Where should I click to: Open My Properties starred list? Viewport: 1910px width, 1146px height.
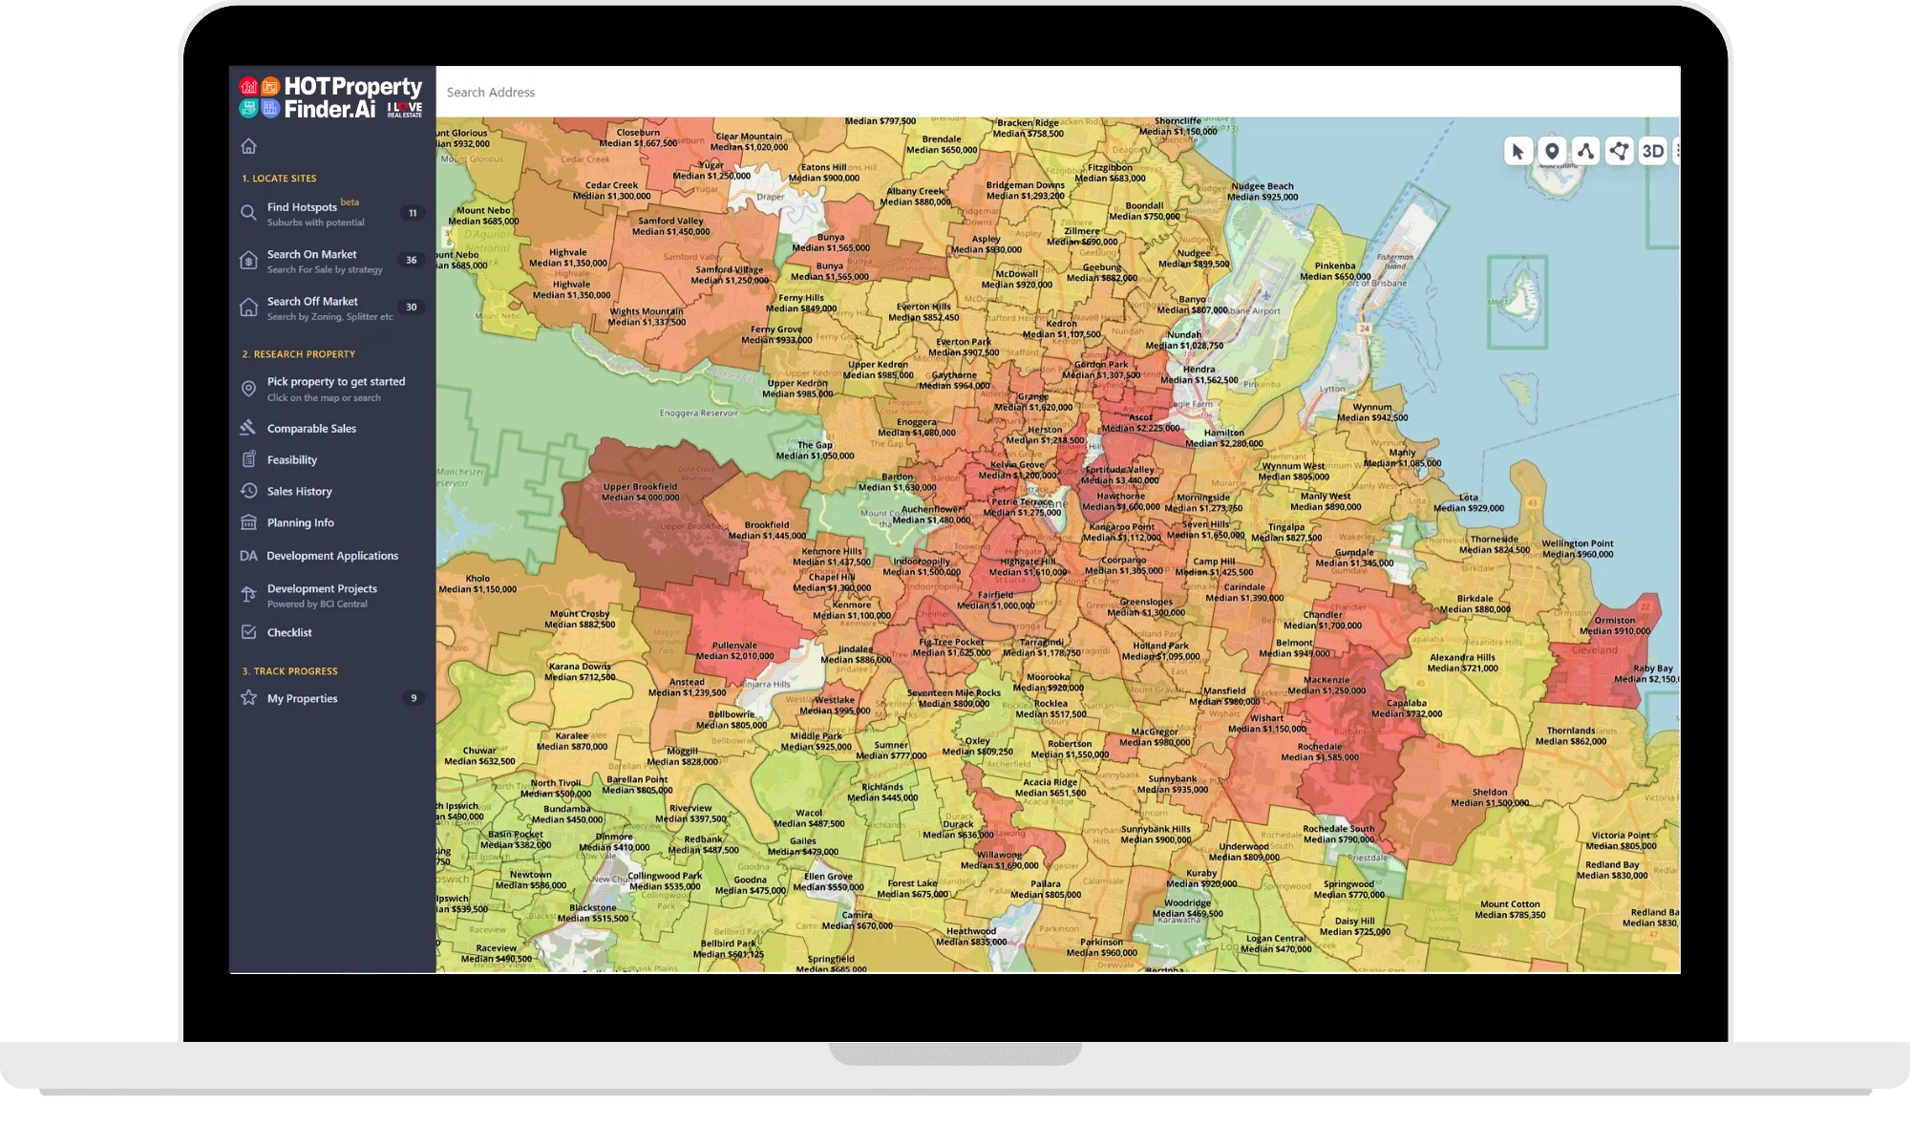click(302, 698)
